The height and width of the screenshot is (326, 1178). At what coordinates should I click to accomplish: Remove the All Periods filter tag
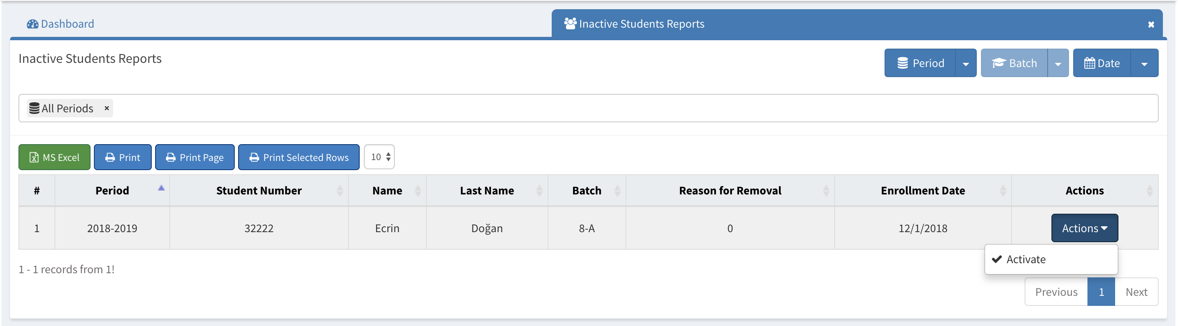click(x=106, y=109)
